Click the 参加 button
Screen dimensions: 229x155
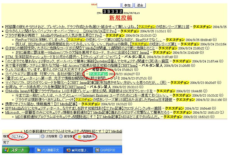pos(127,5)
